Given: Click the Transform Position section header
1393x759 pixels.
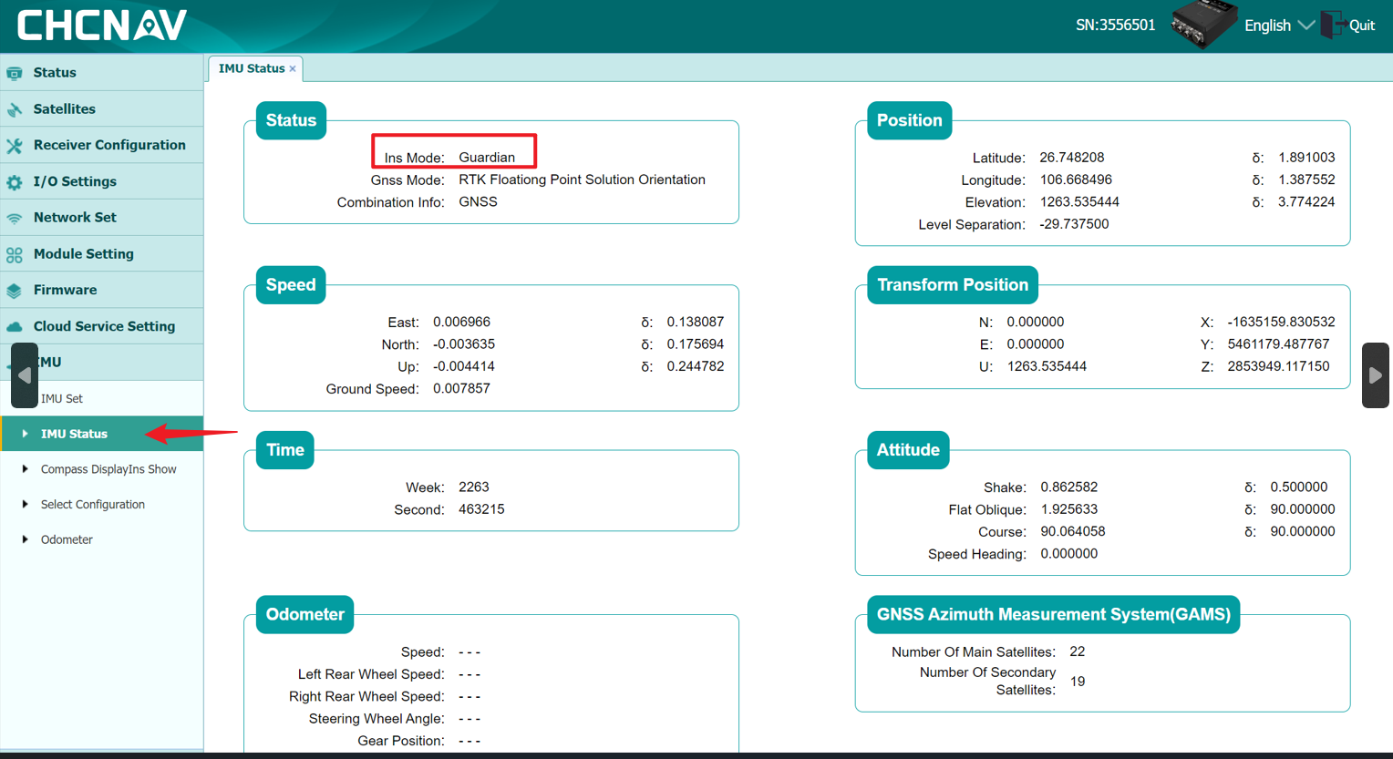Looking at the screenshot, I should pyautogui.click(x=953, y=285).
